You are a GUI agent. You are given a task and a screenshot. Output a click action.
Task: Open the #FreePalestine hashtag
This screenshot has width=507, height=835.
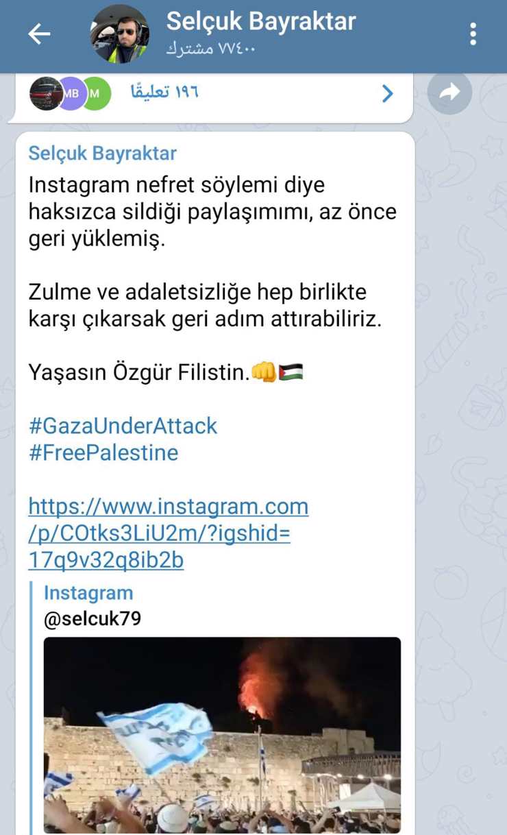pos(103,452)
